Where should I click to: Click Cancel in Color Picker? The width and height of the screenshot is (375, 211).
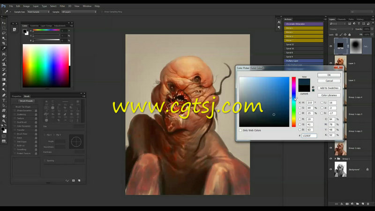point(329,81)
